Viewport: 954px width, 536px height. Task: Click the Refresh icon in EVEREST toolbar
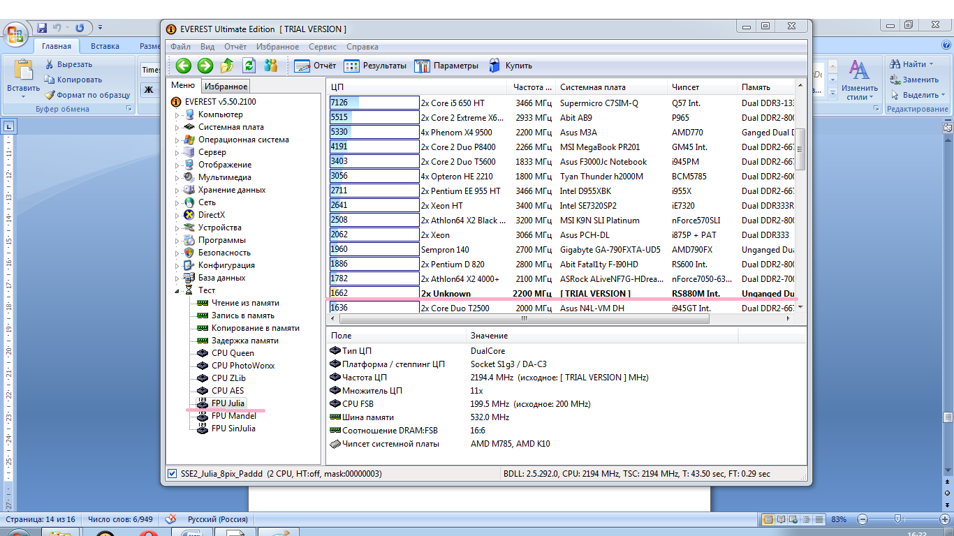(x=249, y=66)
